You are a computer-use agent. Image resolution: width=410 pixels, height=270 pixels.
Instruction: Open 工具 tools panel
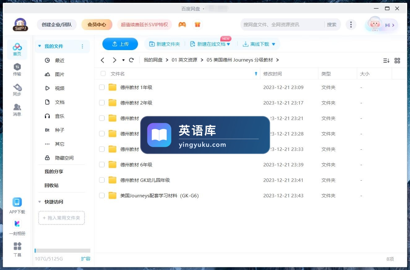pos(17,249)
